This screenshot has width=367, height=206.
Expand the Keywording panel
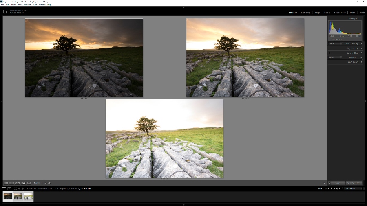point(361,48)
